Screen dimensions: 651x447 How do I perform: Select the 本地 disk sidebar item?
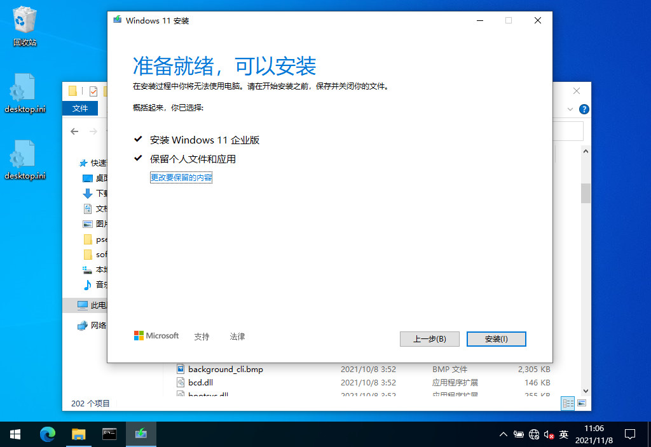click(95, 269)
